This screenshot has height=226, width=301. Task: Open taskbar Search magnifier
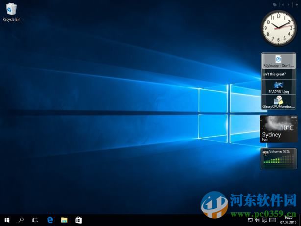pos(21,220)
